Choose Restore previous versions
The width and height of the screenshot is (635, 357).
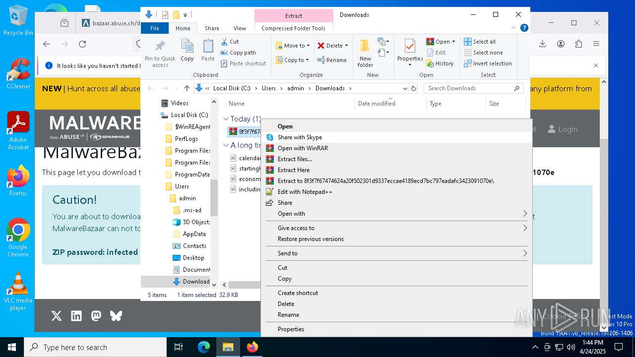pos(397,239)
